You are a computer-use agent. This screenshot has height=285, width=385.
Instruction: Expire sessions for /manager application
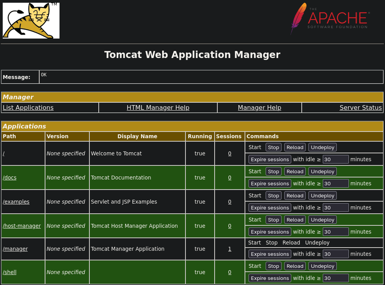[x=270, y=254]
